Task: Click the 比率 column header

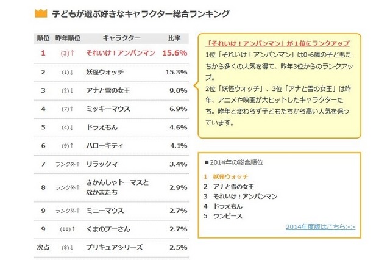Action: tap(174, 37)
